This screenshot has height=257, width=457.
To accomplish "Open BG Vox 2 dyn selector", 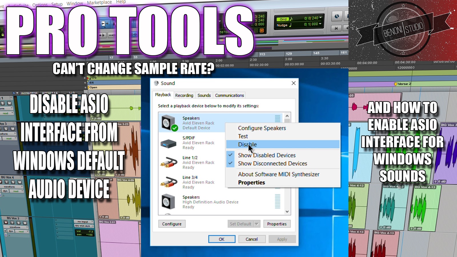I will (11, 231).
